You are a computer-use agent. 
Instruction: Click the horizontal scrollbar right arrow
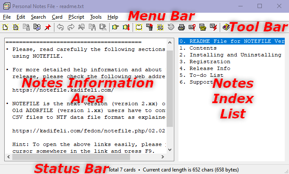pyautogui.click(x=162, y=157)
